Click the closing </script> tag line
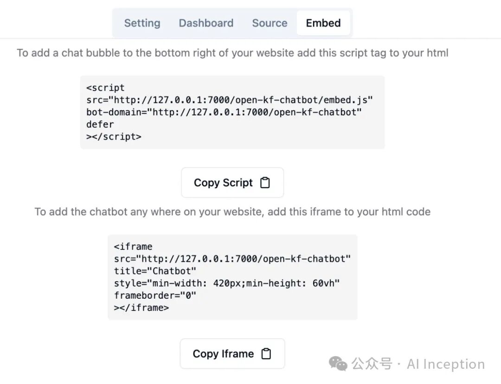The width and height of the screenshot is (501, 384). click(x=114, y=137)
